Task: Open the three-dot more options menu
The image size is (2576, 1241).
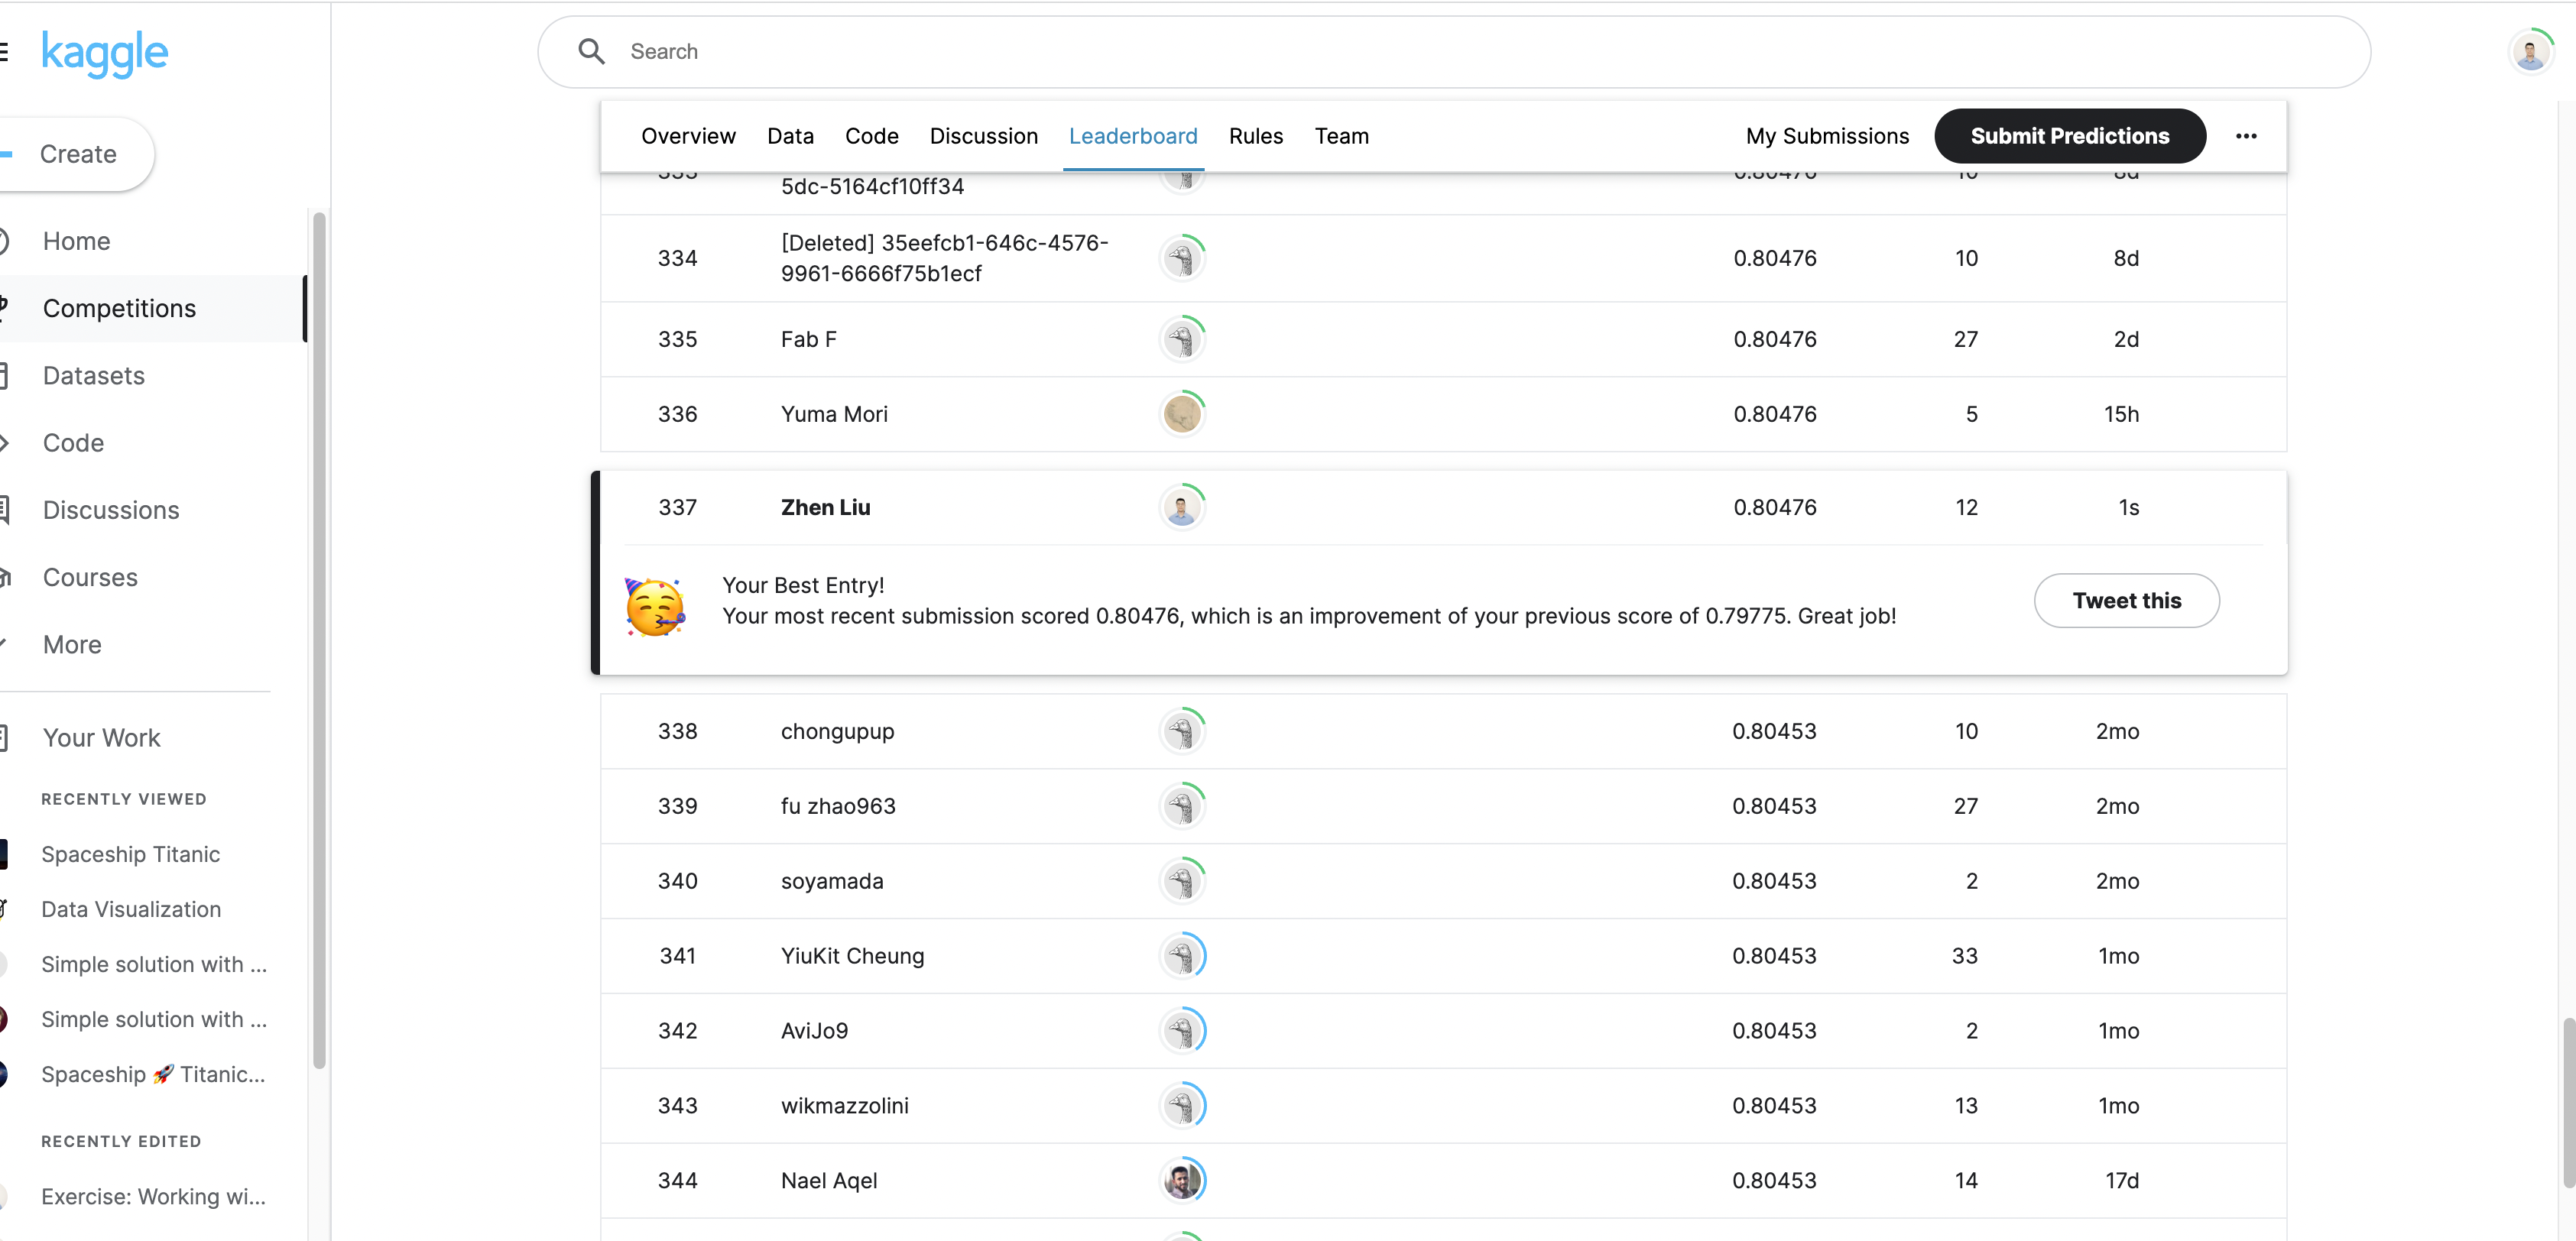Action: click(2246, 136)
